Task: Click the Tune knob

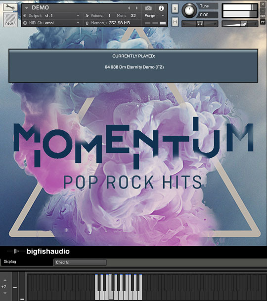Action: (x=189, y=10)
